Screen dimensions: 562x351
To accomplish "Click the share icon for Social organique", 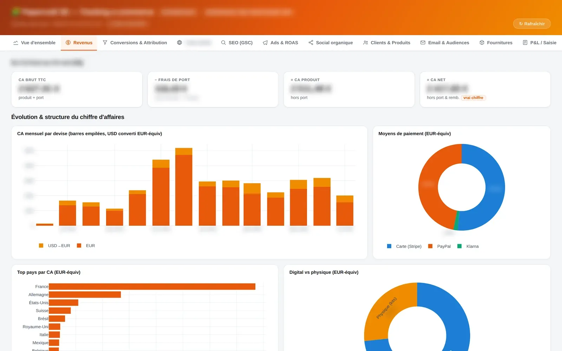I will tap(311, 42).
